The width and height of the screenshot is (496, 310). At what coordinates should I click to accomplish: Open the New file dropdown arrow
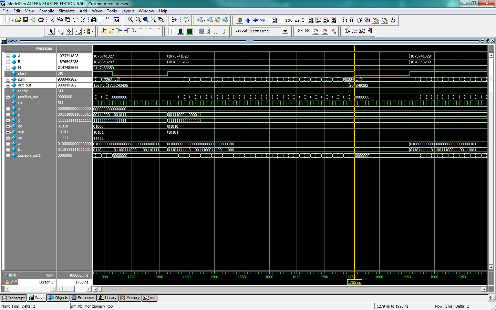12,20
